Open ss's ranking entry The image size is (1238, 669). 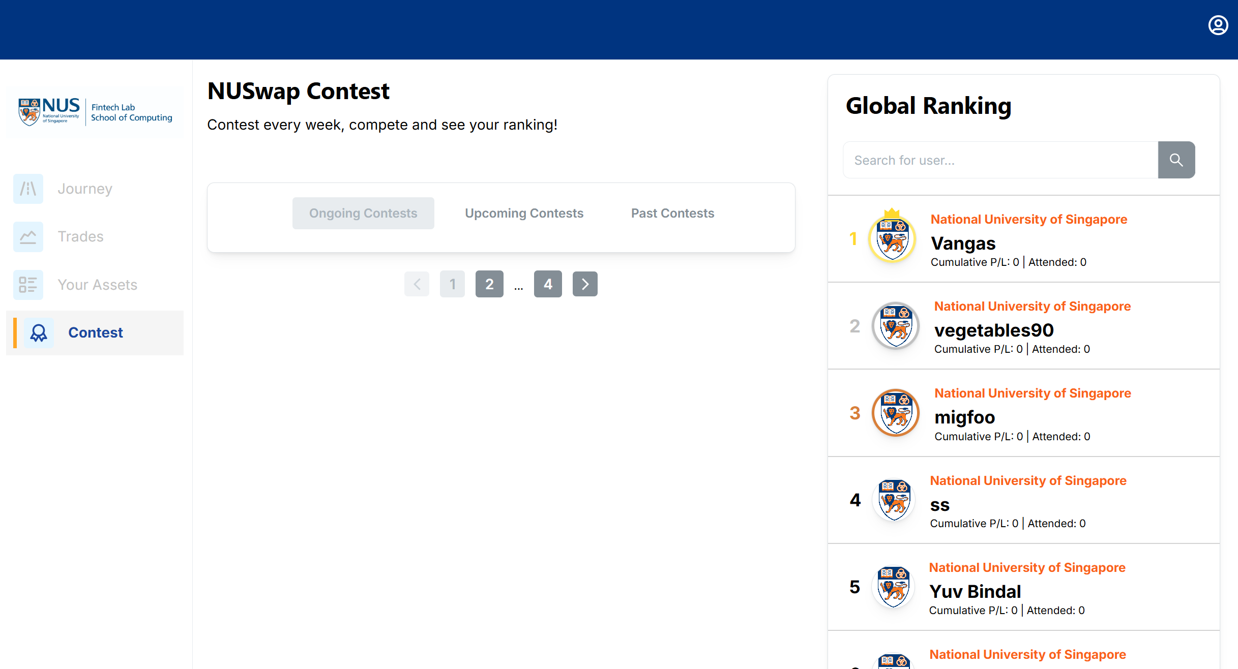1024,500
